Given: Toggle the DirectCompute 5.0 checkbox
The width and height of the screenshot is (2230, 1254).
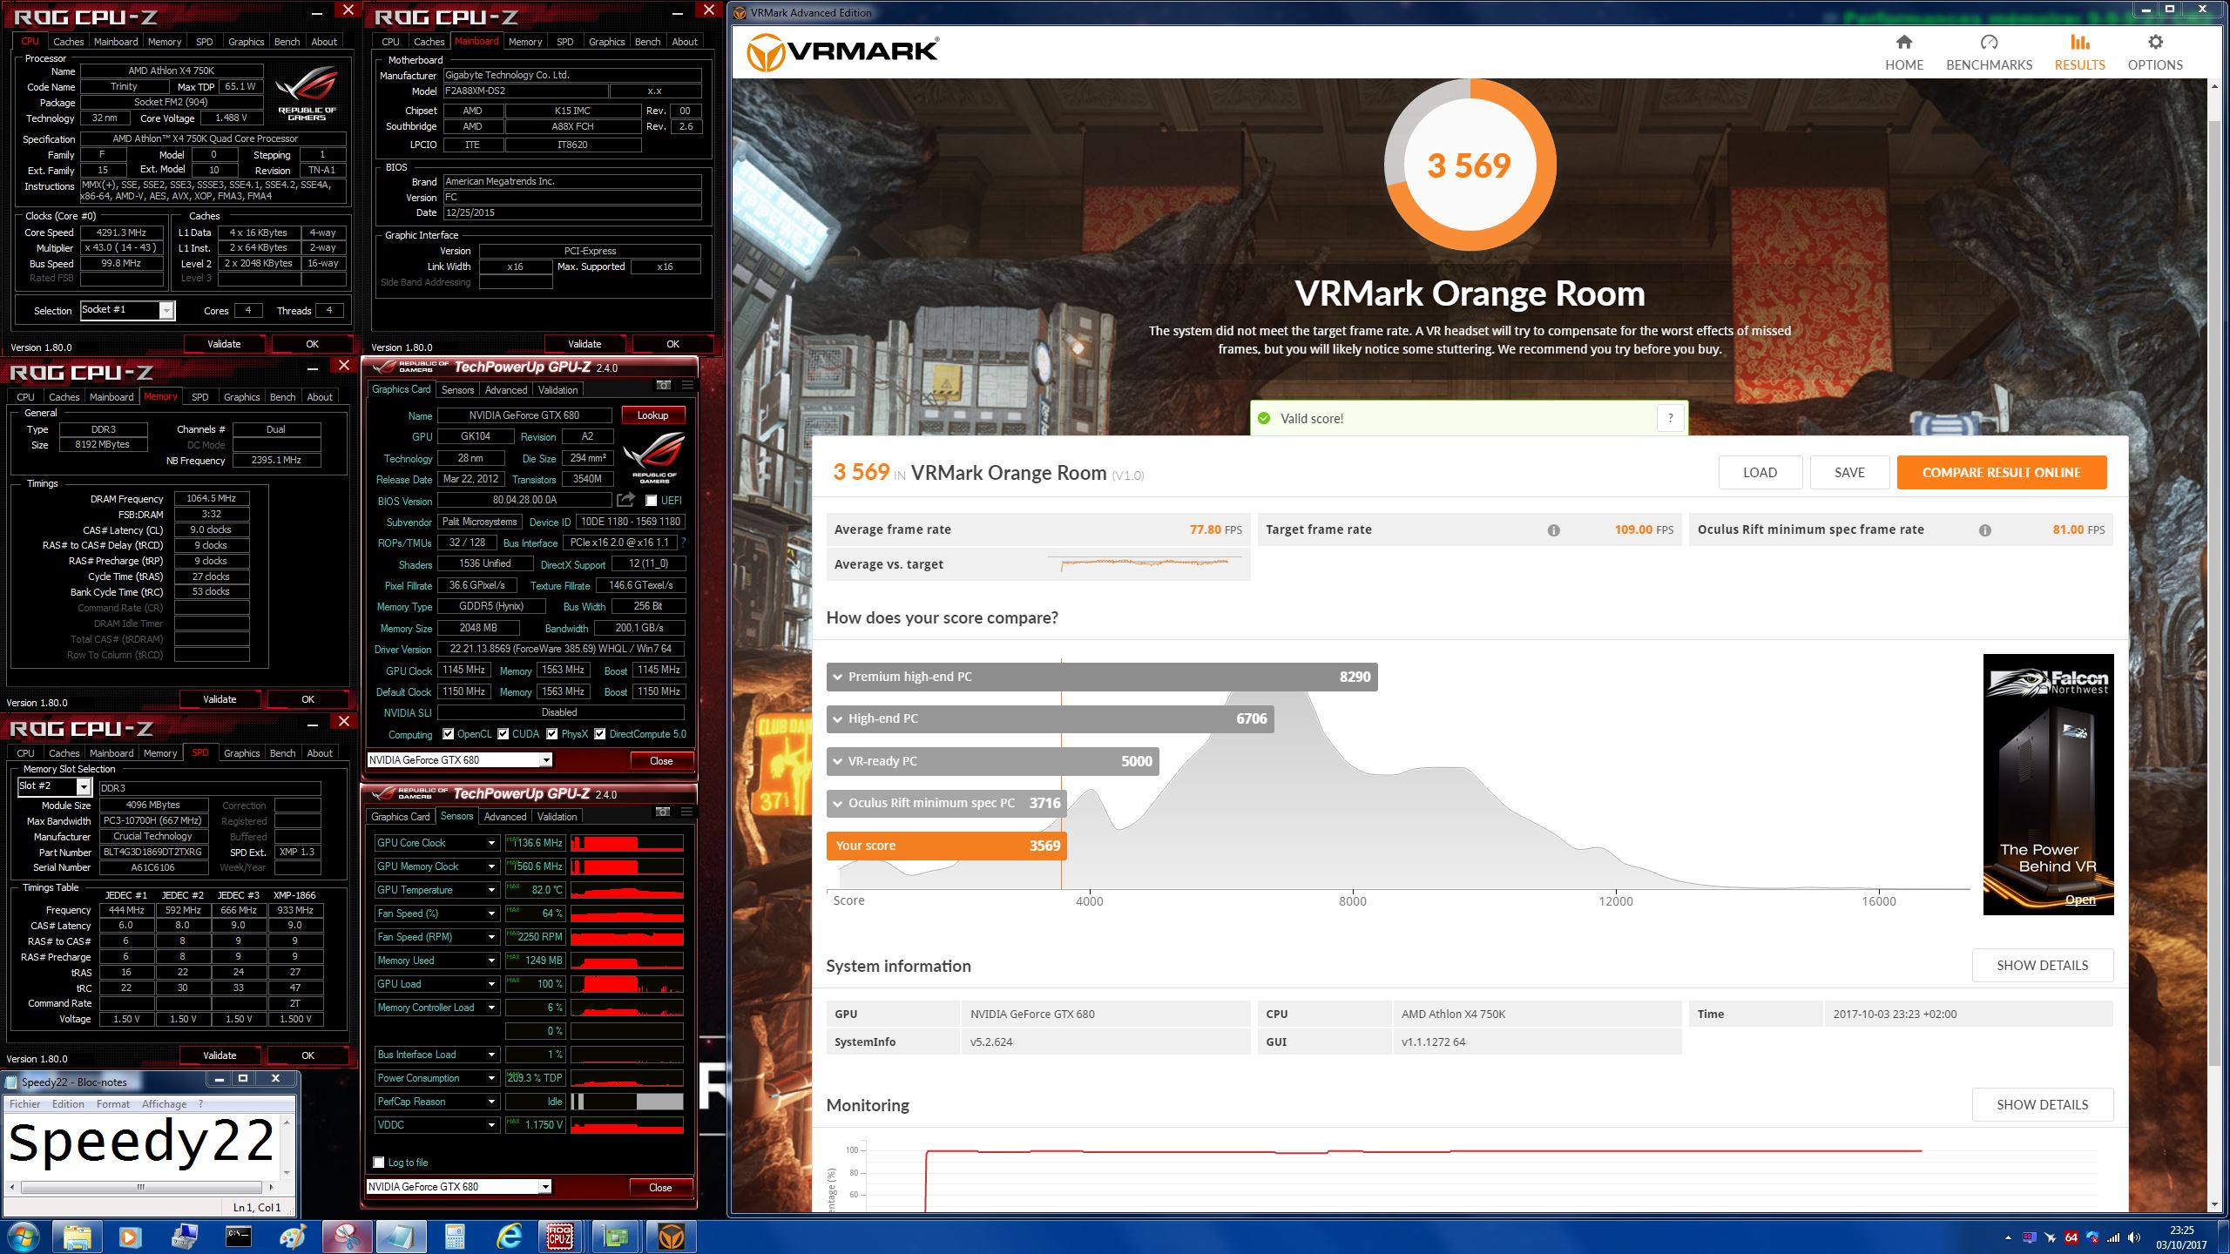Looking at the screenshot, I should click(599, 734).
